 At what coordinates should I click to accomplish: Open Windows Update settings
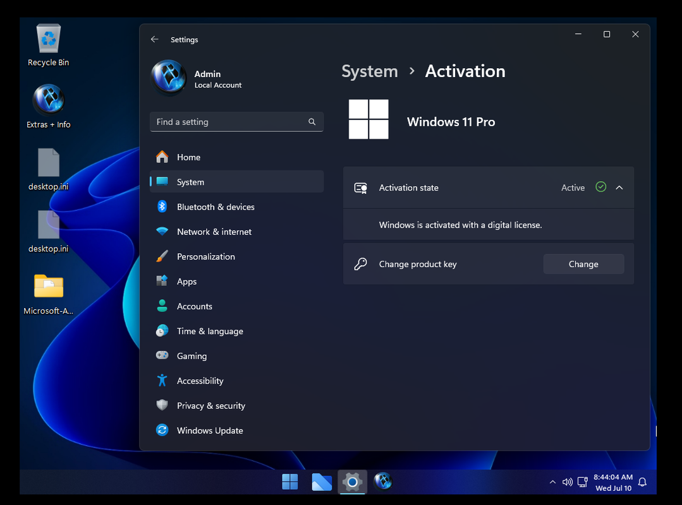coord(236,431)
